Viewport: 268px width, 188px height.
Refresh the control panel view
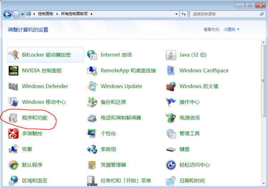184,14
